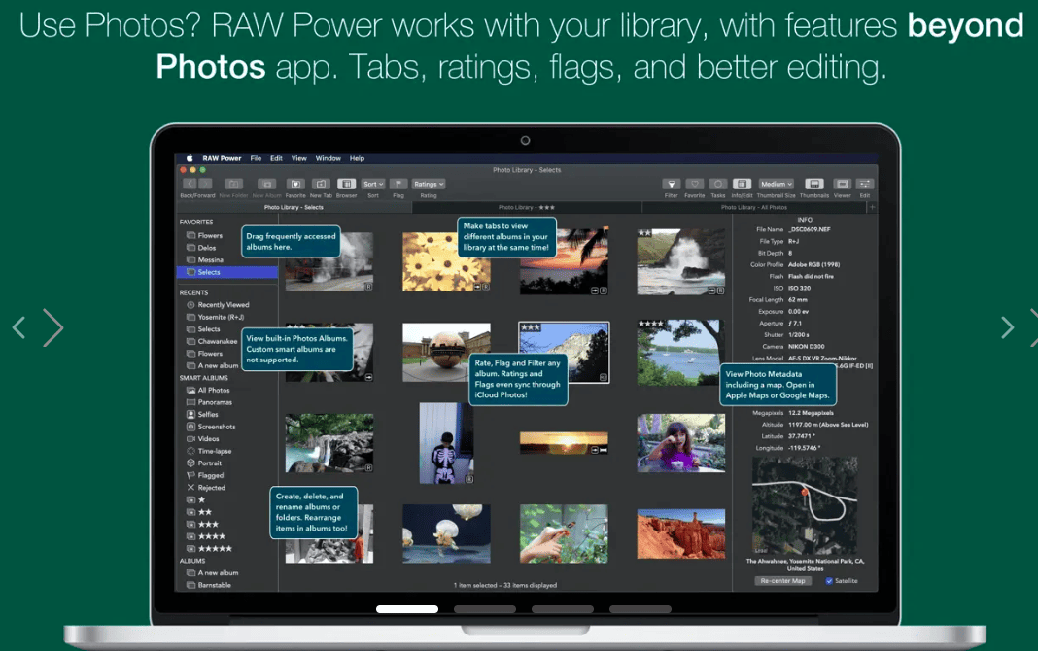
Task: Open the Sort dropdown
Action: [x=373, y=184]
